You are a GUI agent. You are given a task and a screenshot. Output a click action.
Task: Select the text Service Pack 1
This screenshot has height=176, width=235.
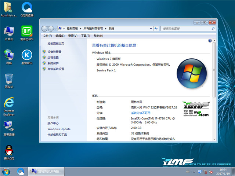(106, 70)
